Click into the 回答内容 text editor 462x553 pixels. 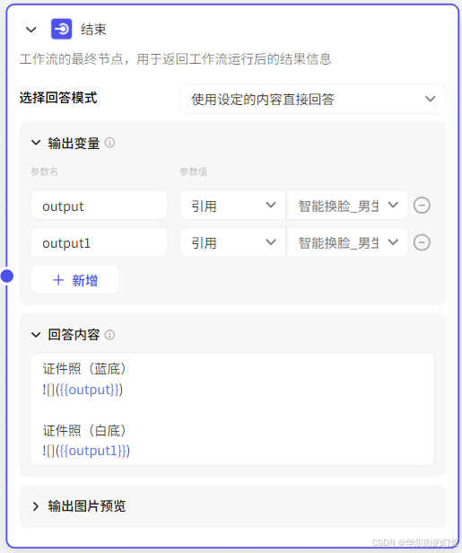click(232, 409)
